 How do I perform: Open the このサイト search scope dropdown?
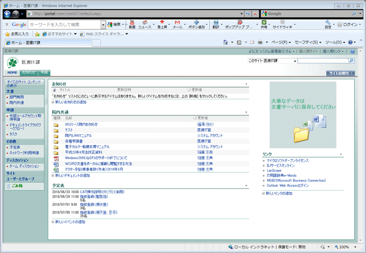(x=272, y=61)
